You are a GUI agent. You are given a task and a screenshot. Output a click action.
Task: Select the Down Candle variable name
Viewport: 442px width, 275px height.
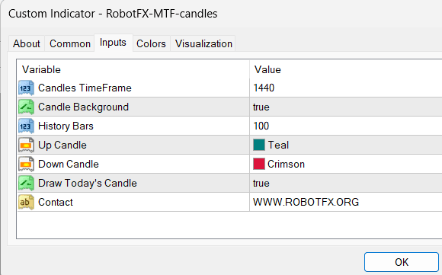pos(69,164)
